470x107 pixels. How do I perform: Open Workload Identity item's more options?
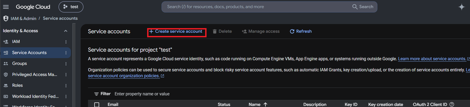(66, 96)
